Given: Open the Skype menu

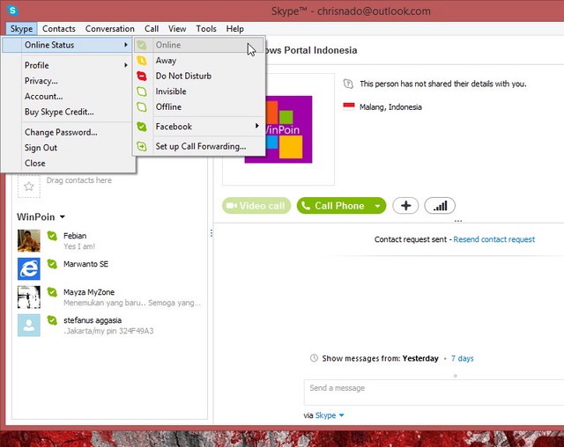Looking at the screenshot, I should (x=21, y=29).
